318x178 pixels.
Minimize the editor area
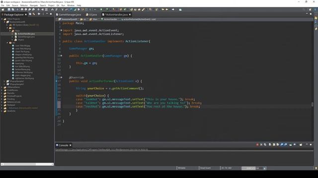pyautogui.click(x=307, y=14)
